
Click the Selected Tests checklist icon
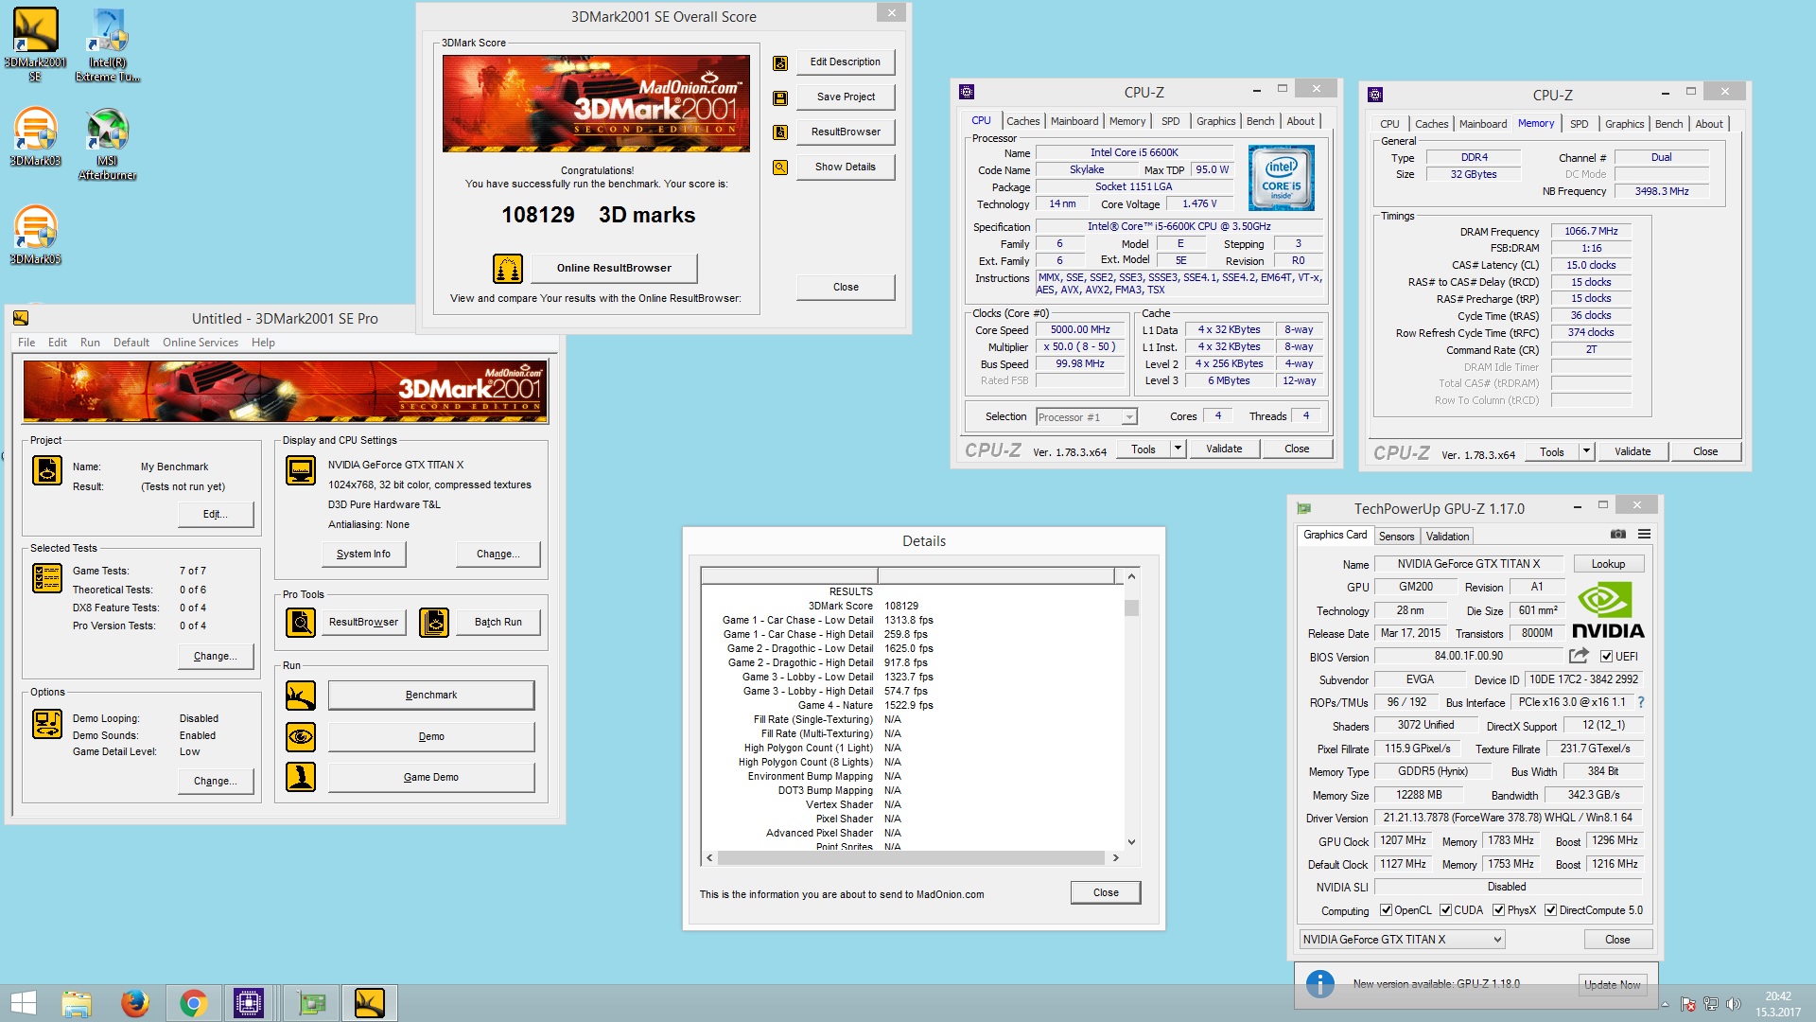(47, 577)
